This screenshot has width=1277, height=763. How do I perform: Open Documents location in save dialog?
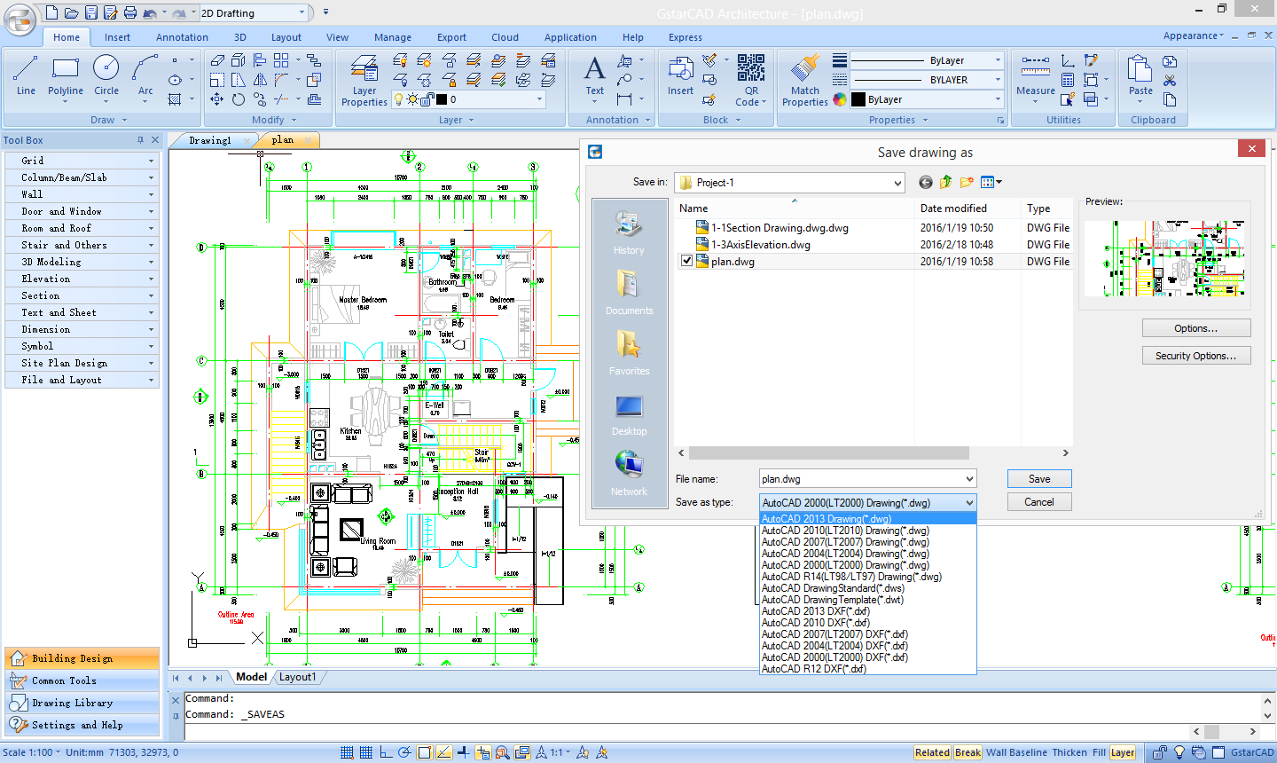point(629,293)
